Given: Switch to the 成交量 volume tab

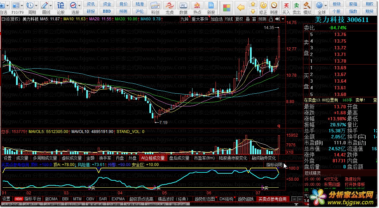Looking at the screenshot, I should pos(22,158).
